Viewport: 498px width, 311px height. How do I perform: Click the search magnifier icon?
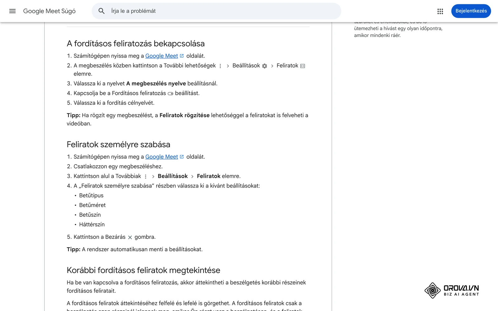[101, 11]
